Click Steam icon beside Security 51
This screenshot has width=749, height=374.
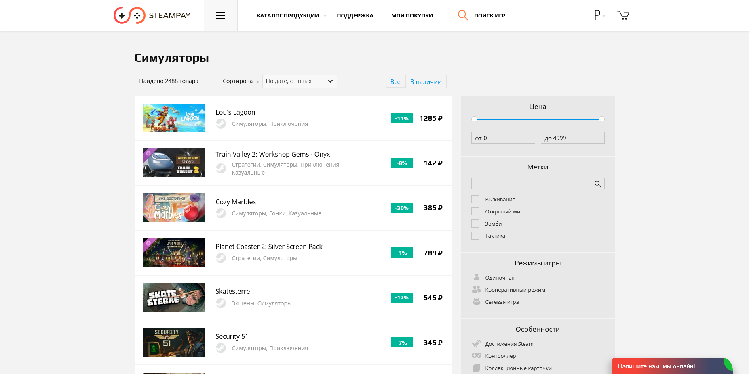pos(221,348)
